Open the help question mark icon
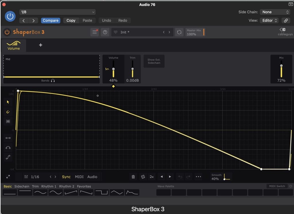 tap(105, 32)
